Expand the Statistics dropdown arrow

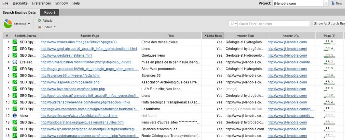(29, 24)
